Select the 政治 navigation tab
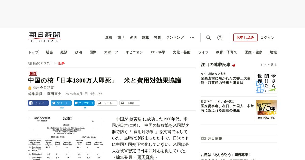The image size is (305, 160). click(79, 52)
